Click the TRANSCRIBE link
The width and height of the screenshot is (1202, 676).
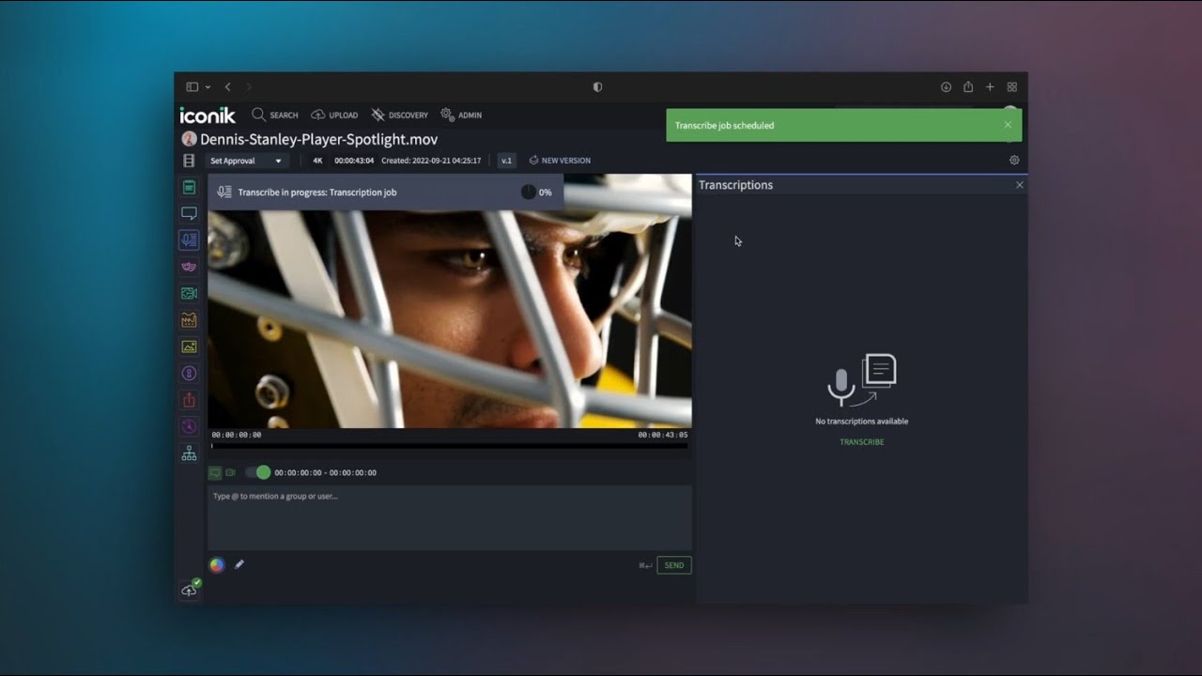point(862,441)
